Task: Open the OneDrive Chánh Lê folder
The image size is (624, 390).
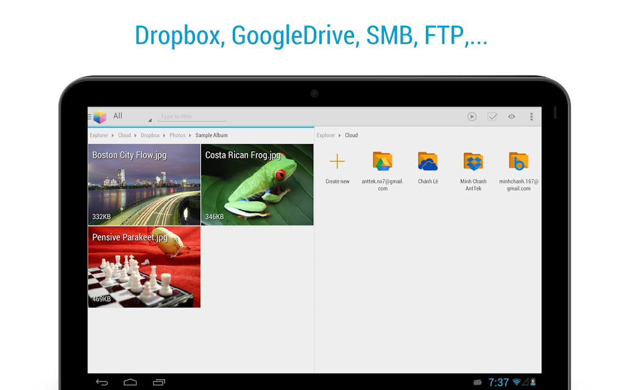Action: [x=428, y=168]
